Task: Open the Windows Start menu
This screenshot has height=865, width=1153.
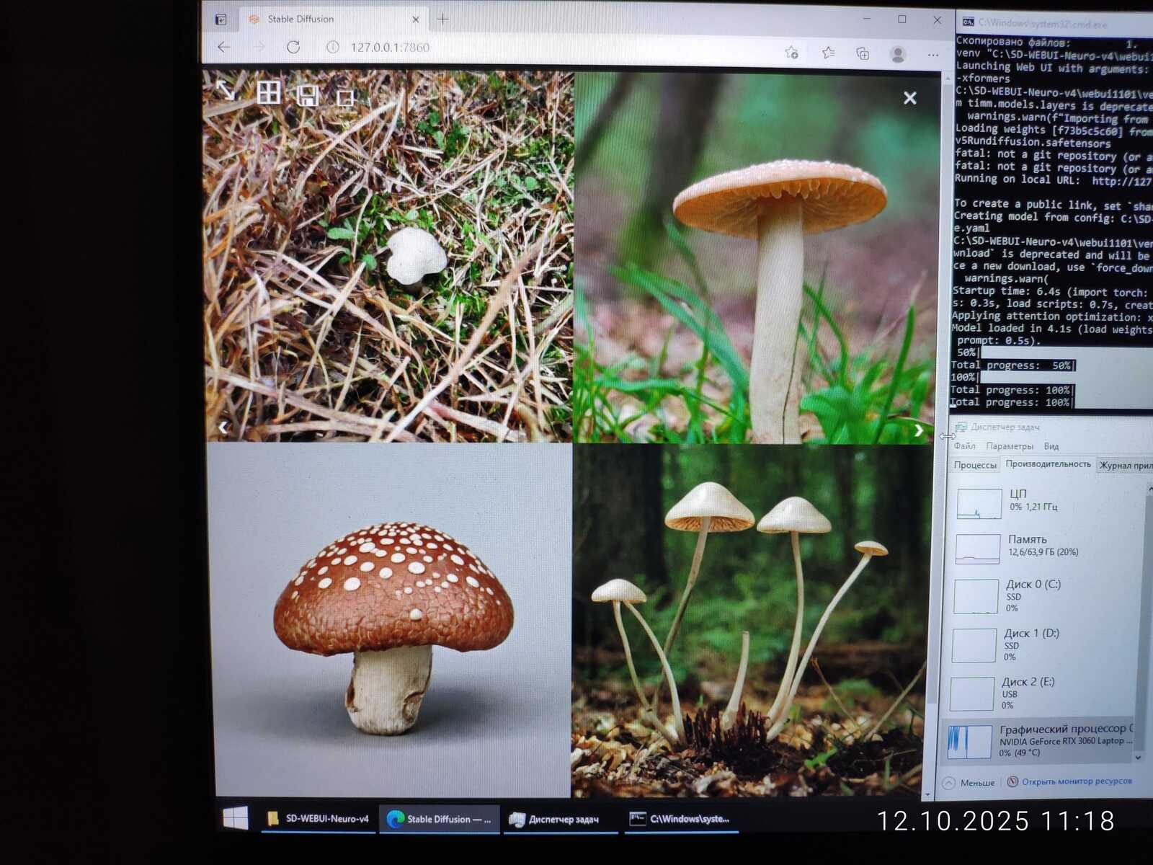Action: [236, 817]
